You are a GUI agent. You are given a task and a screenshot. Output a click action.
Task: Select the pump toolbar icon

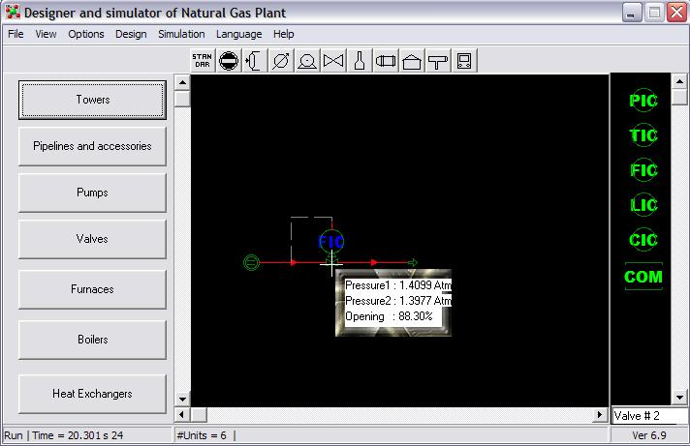(307, 61)
